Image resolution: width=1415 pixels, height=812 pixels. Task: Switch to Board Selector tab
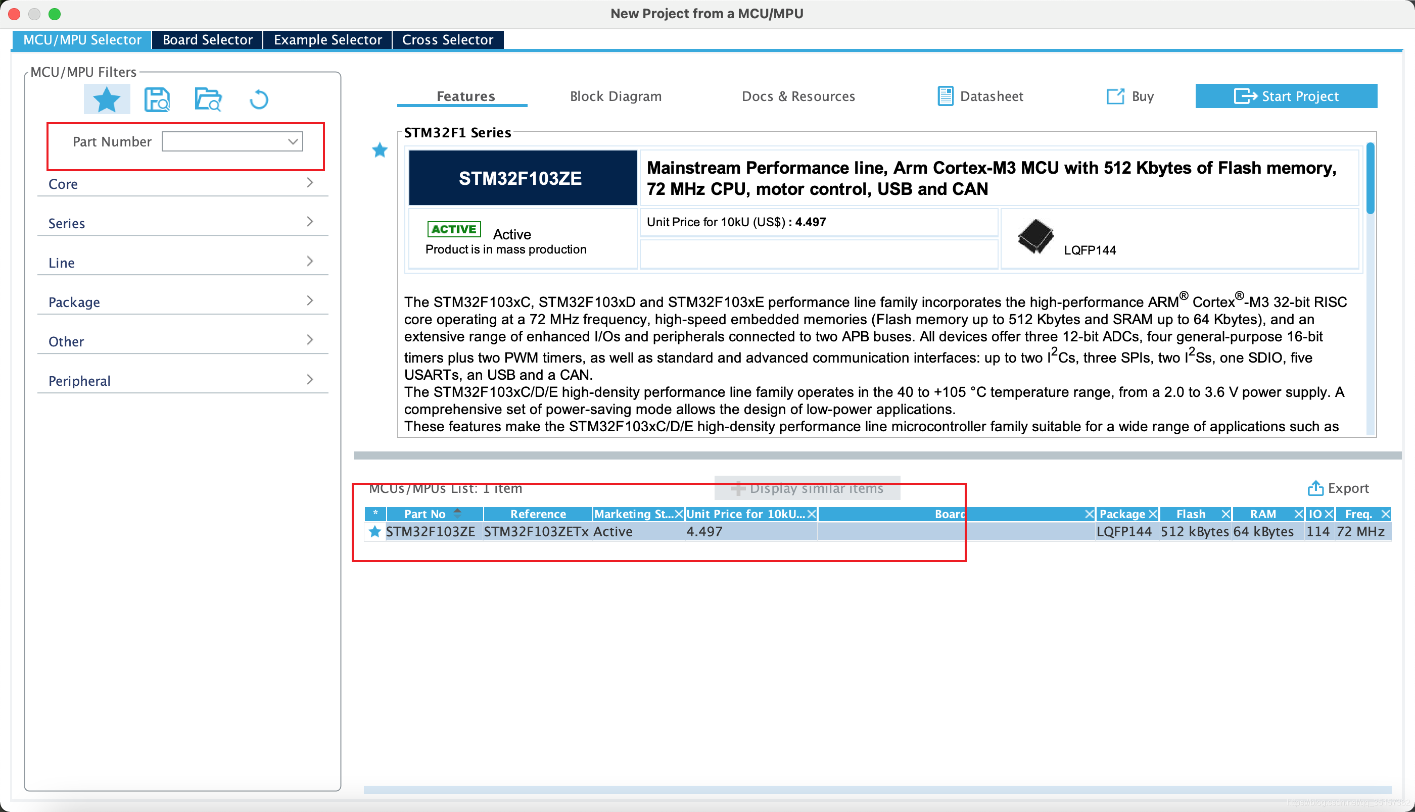coord(208,39)
